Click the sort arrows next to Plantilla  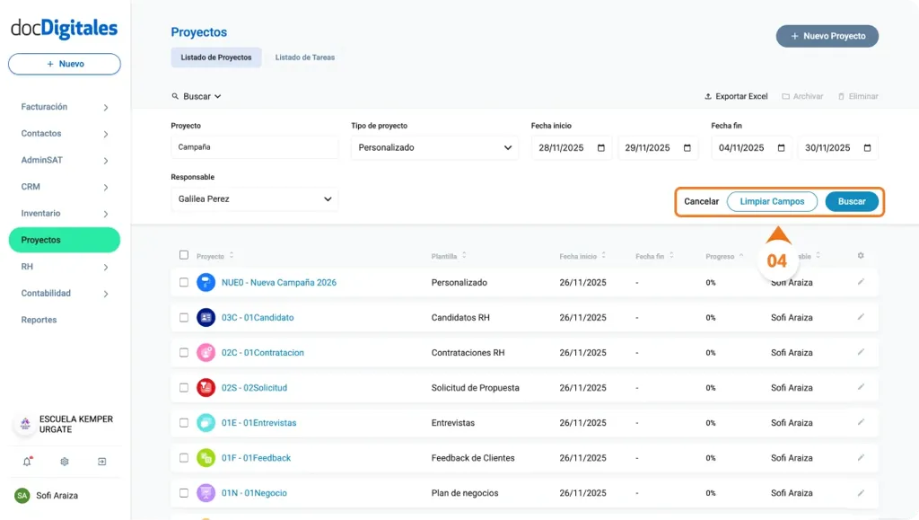(x=465, y=256)
